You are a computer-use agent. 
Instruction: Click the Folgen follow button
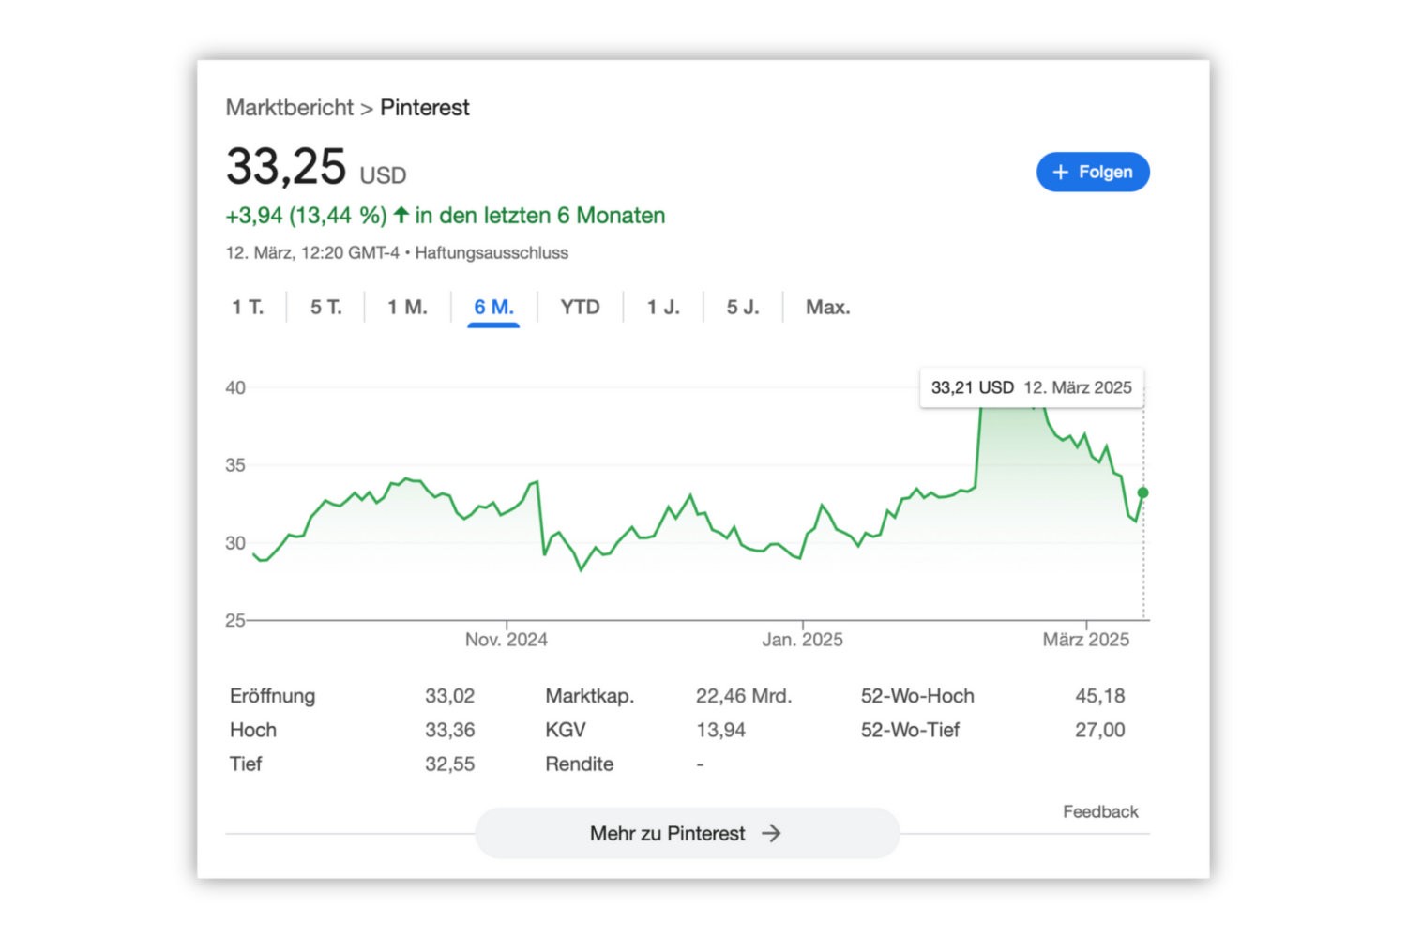(x=1093, y=172)
